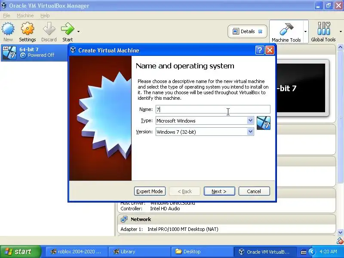344x258 pixels.
Task: Click the Oracle VM VirtualBox taskbar item
Action: (264, 252)
